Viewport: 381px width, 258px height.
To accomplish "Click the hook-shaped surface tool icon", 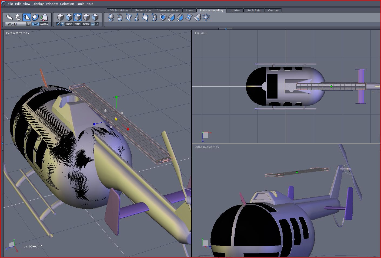I will click(x=154, y=18).
